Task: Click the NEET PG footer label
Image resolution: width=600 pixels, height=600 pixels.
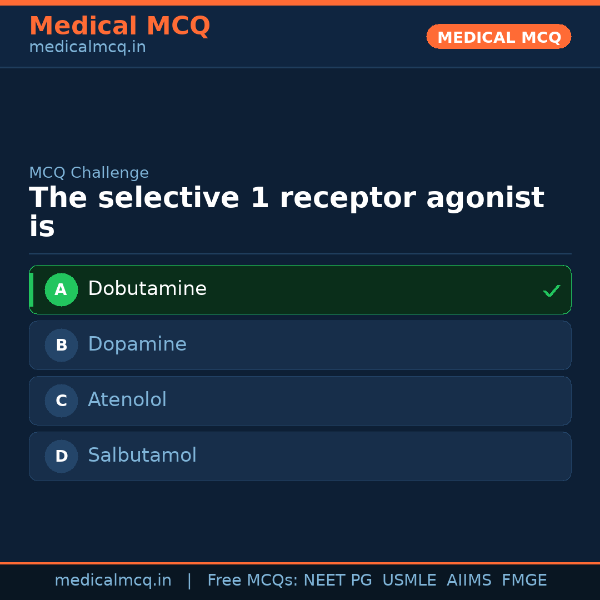Action: click(337, 579)
